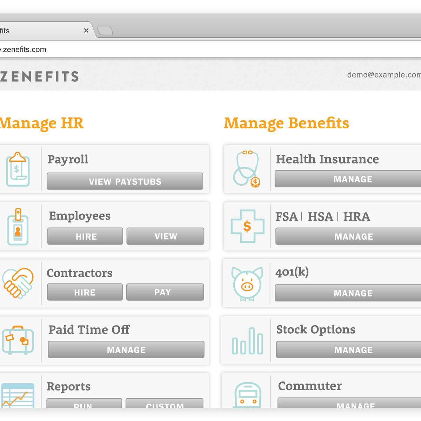This screenshot has height=421, width=421.
Task: Click the Employees ID badge icon
Action: [18, 227]
